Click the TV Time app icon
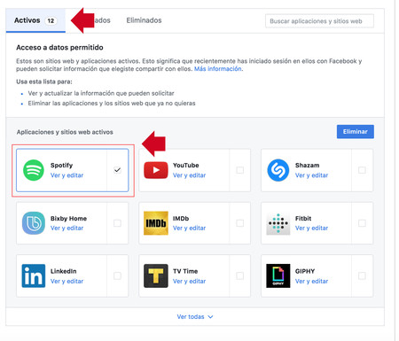Image resolution: width=399 pixels, height=341 pixels. click(x=156, y=275)
